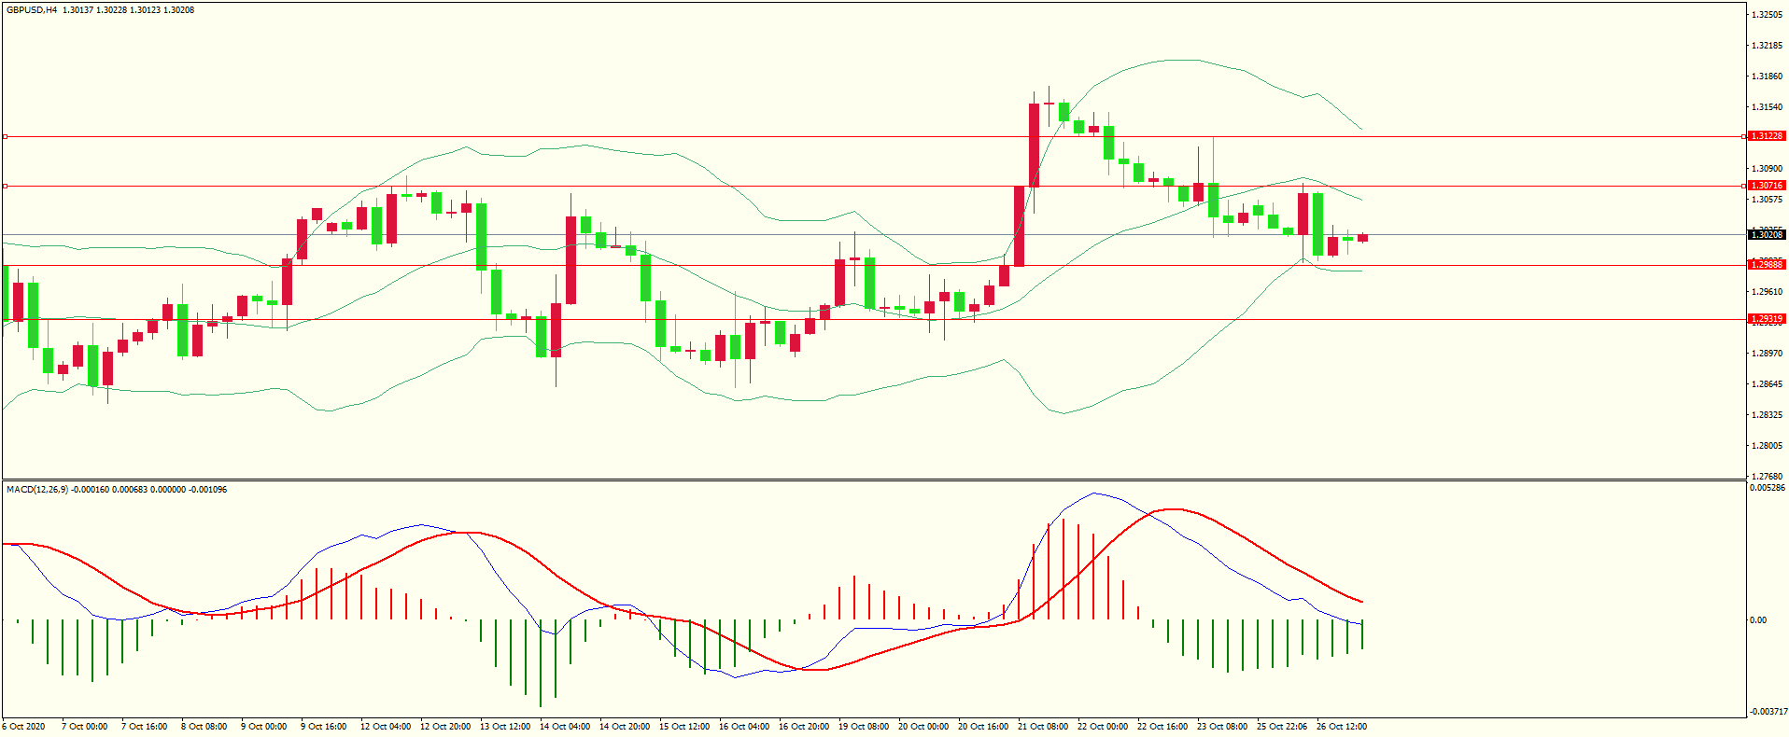Click the red 1.29319 price tag
1789x737 pixels.
point(1767,319)
